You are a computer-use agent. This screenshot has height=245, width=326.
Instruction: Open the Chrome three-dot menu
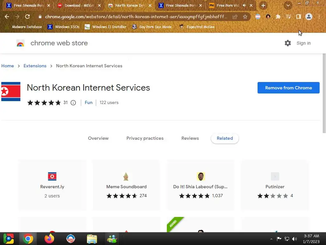(319, 17)
